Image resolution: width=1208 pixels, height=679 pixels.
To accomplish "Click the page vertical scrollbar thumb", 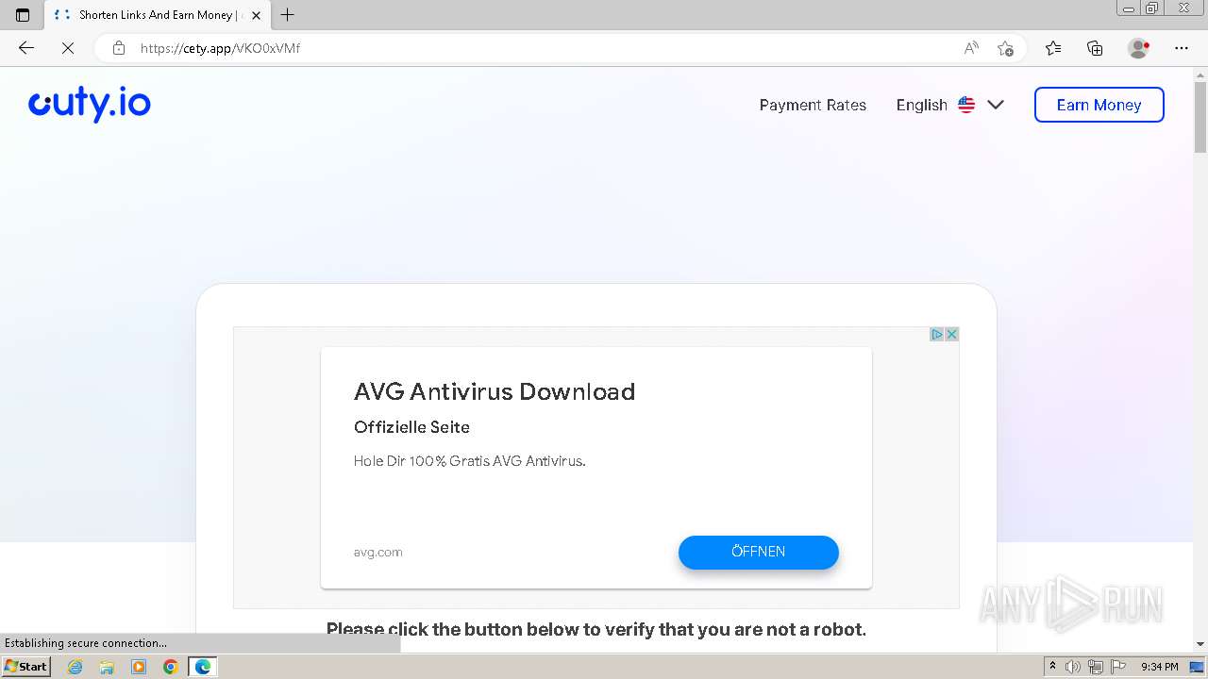I will click(1200, 118).
